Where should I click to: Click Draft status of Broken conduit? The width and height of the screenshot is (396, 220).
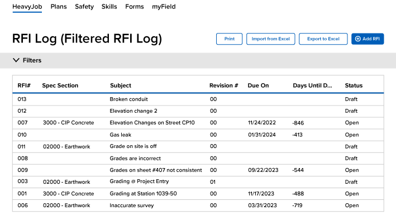(351, 99)
